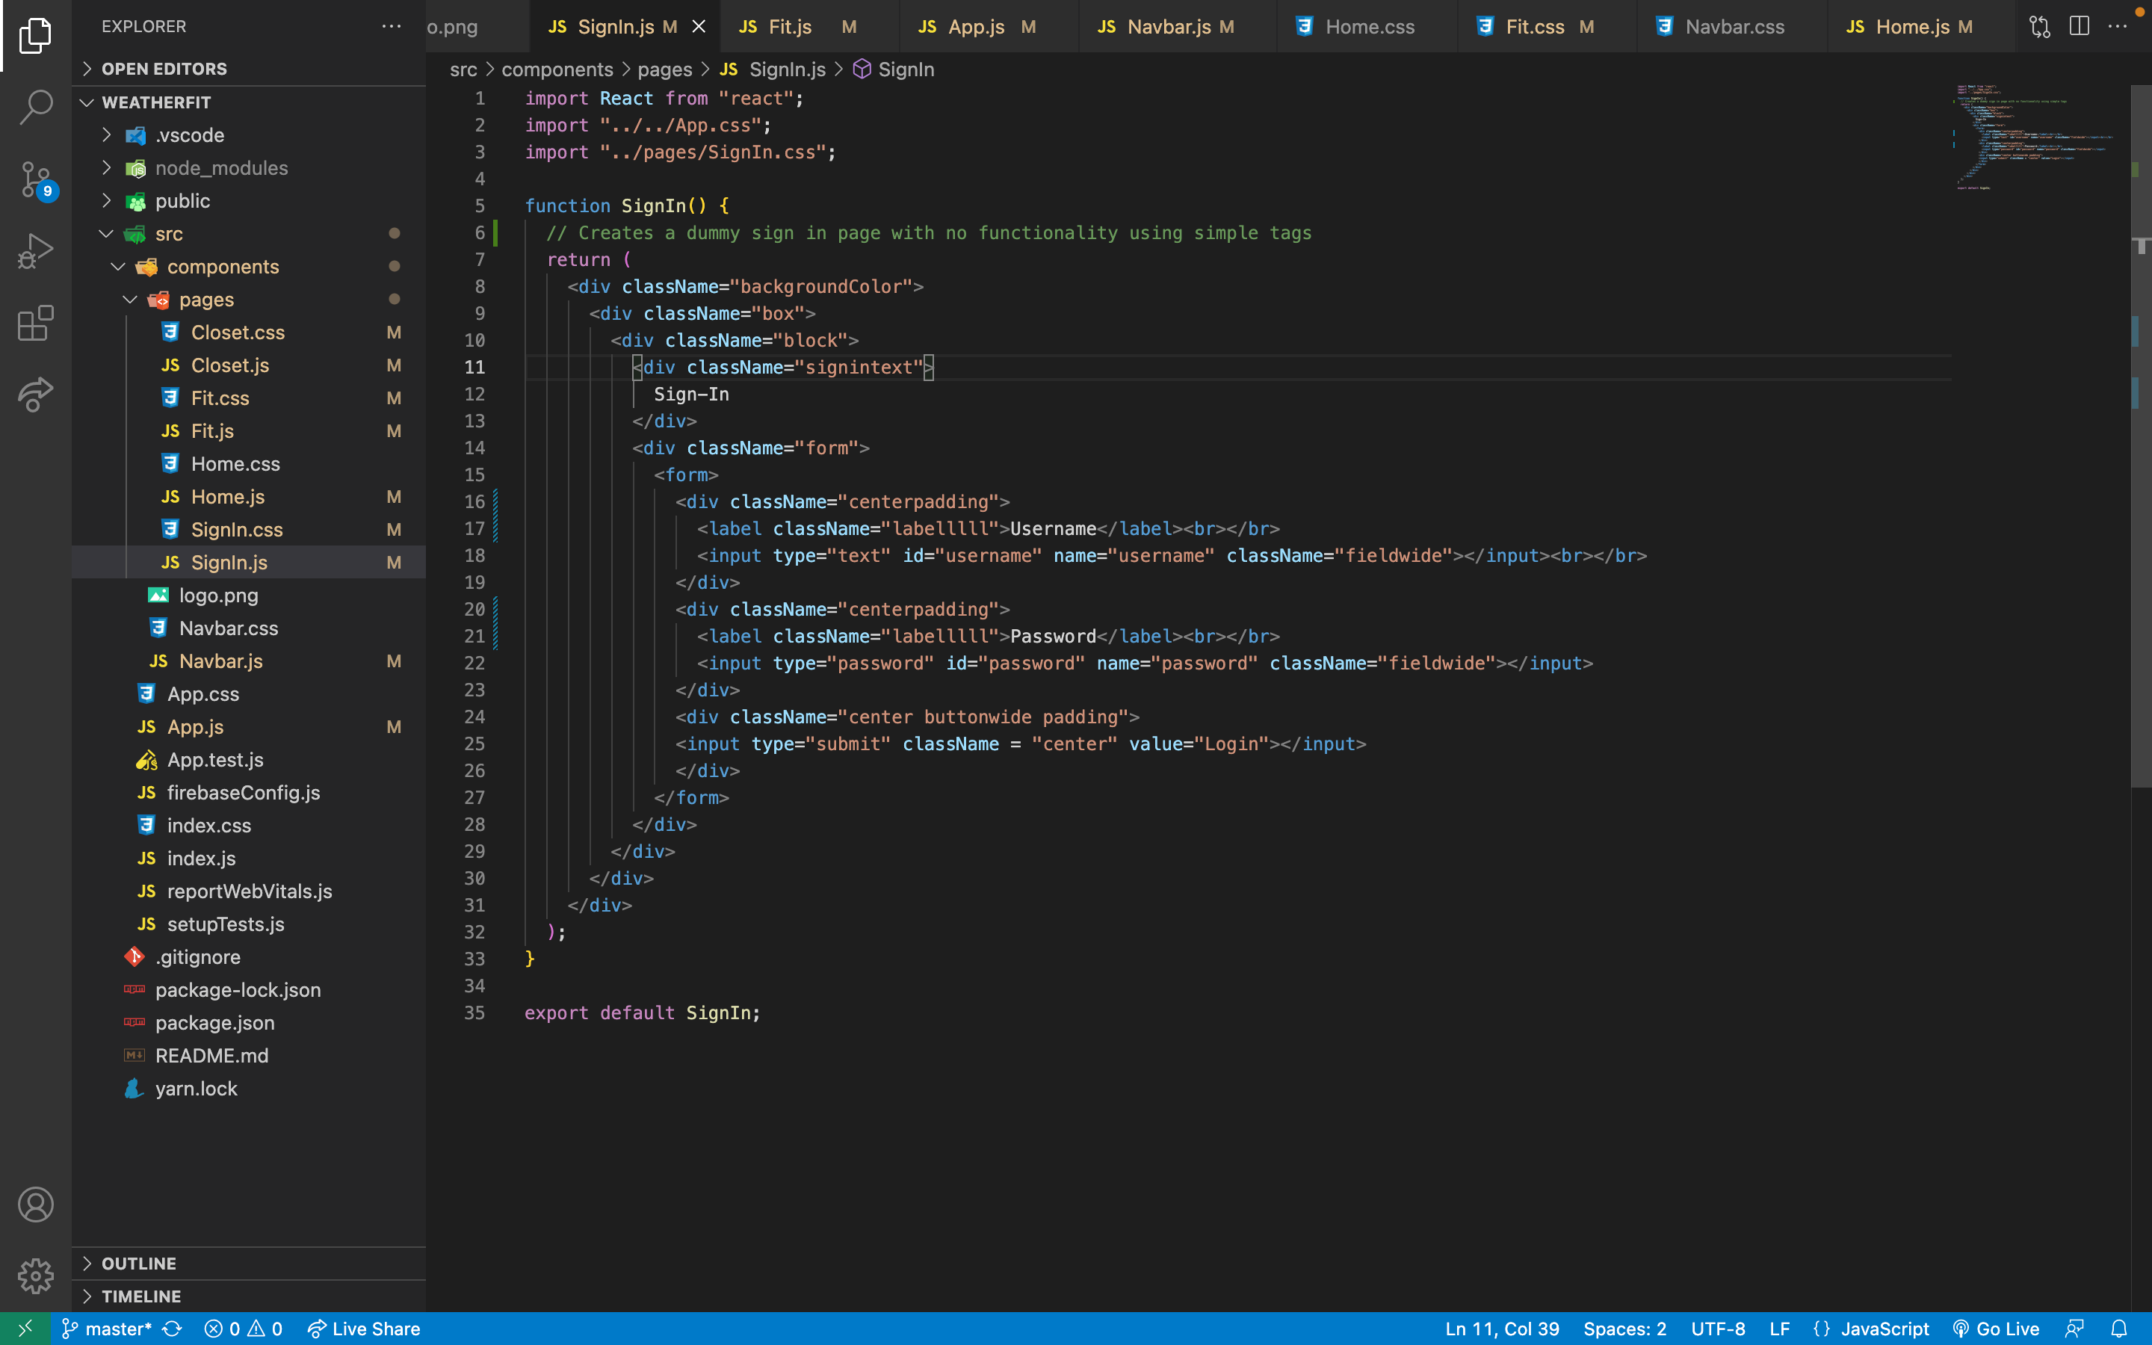Image resolution: width=2152 pixels, height=1345 pixels.
Task: Open the notifications bell in status bar
Action: coord(2119,1329)
